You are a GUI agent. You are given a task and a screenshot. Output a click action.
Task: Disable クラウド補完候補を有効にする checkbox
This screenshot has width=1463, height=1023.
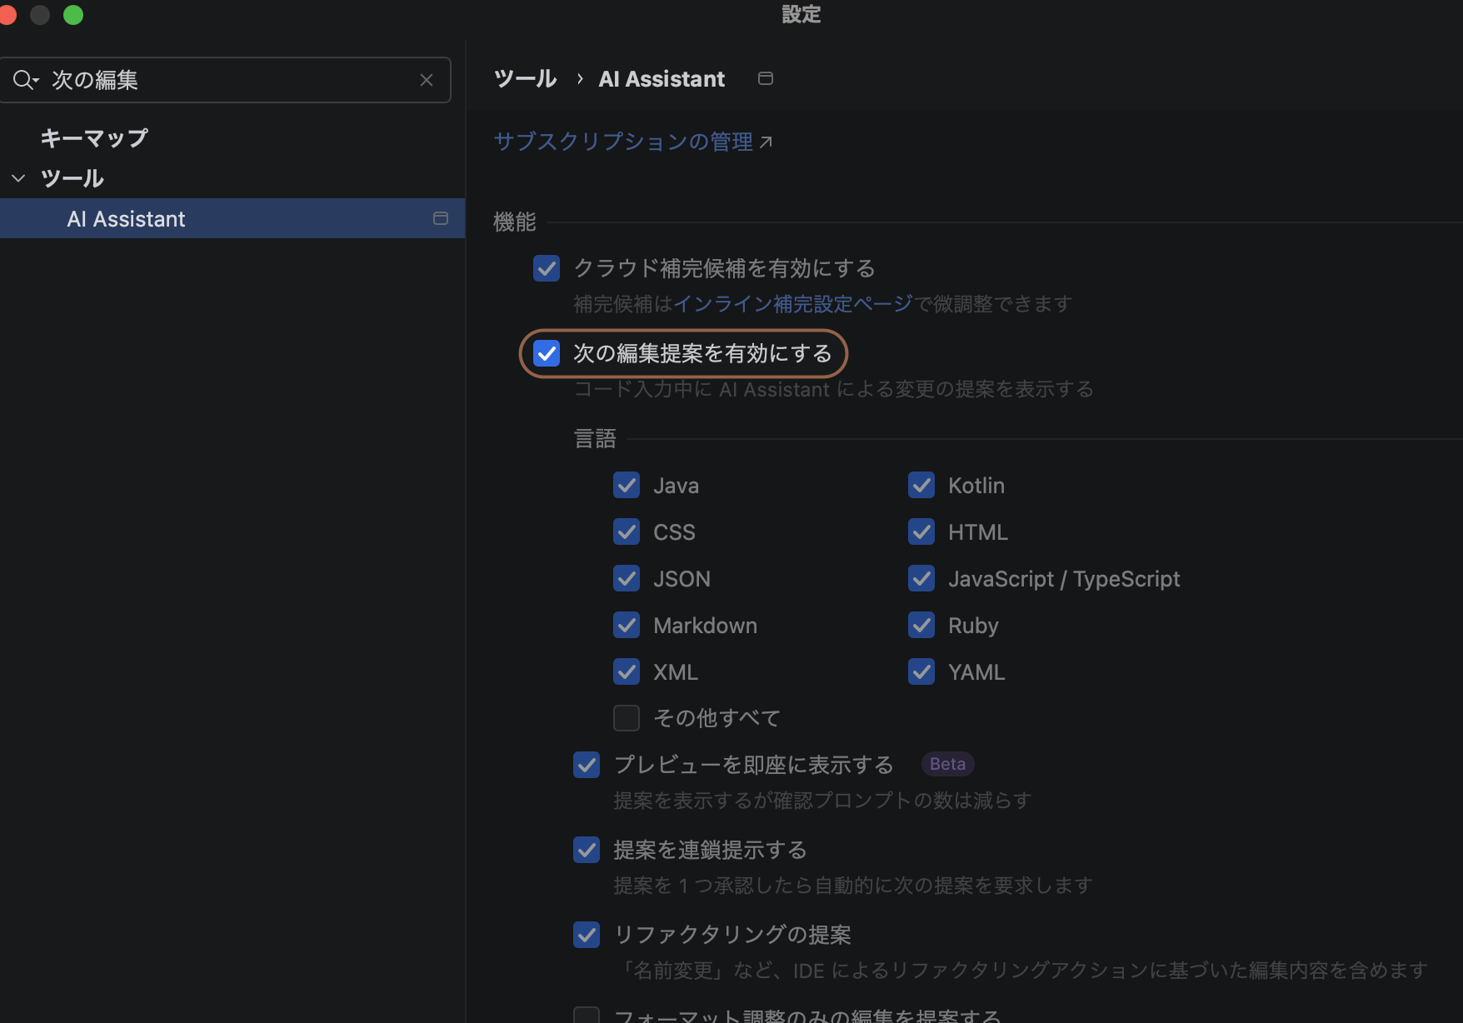point(547,268)
